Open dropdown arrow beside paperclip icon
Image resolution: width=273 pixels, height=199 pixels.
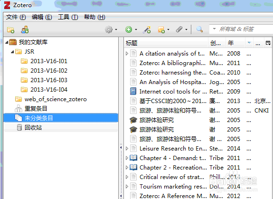pos(186,29)
